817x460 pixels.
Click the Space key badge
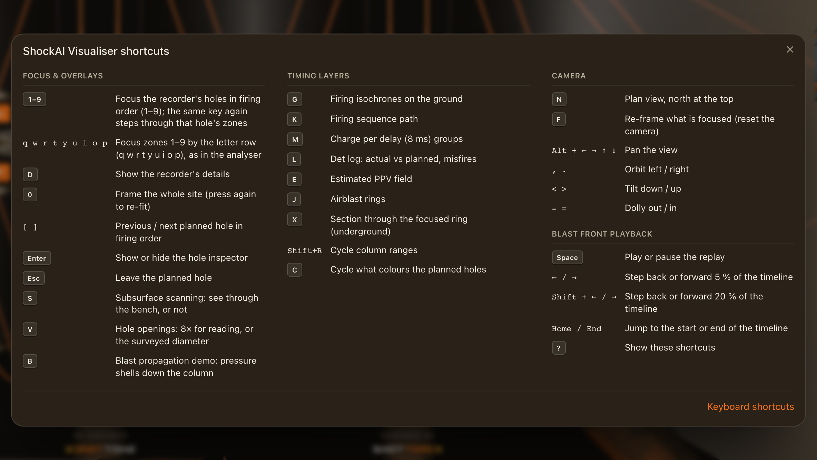567,258
